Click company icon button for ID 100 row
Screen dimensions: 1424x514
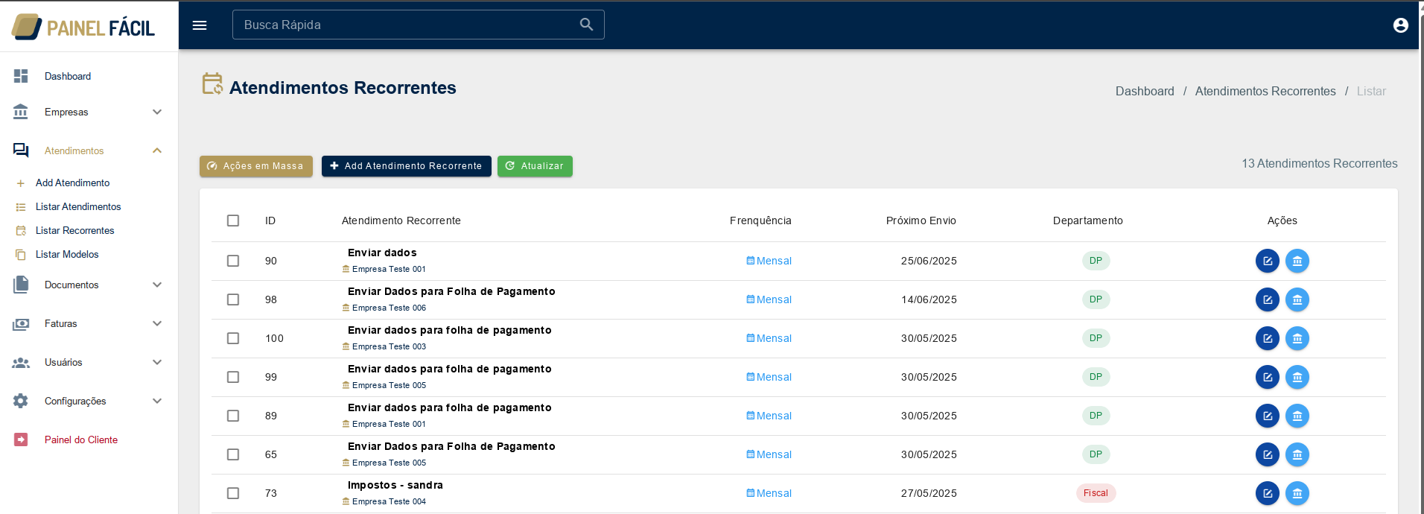point(1297,338)
